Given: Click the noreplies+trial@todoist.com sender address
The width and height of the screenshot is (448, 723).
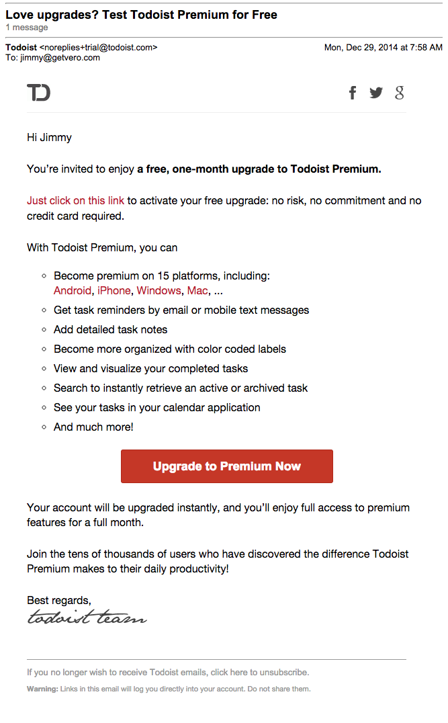Looking at the screenshot, I should tap(99, 48).
